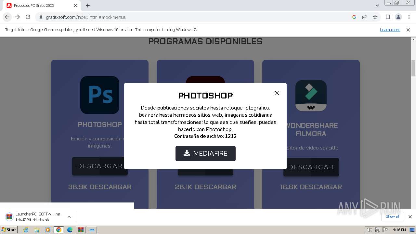Screen dimensions: 416x234
Task: Click Action Center flag tray icon
Action: point(385,230)
